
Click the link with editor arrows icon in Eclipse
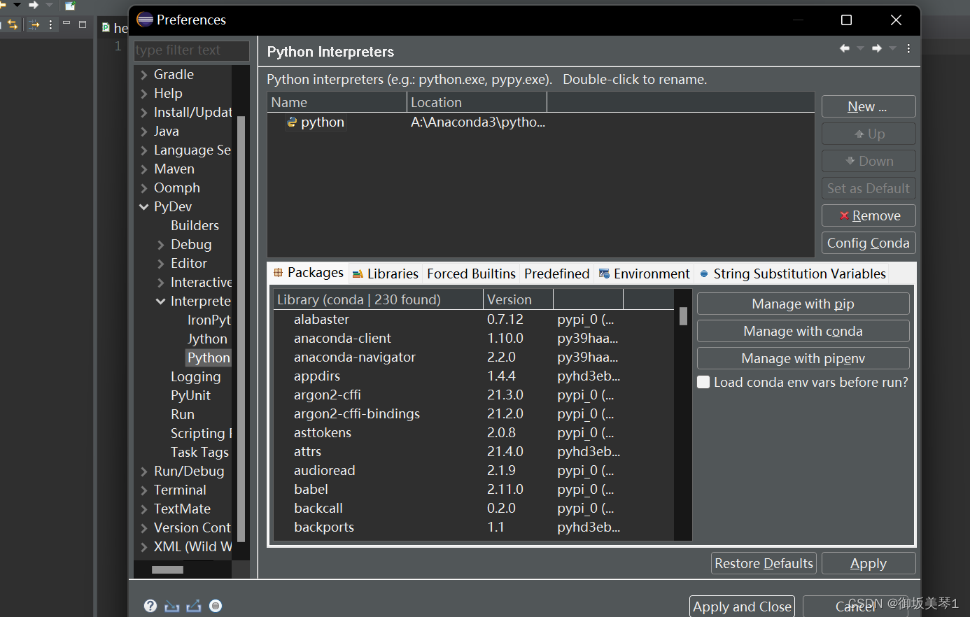click(12, 24)
